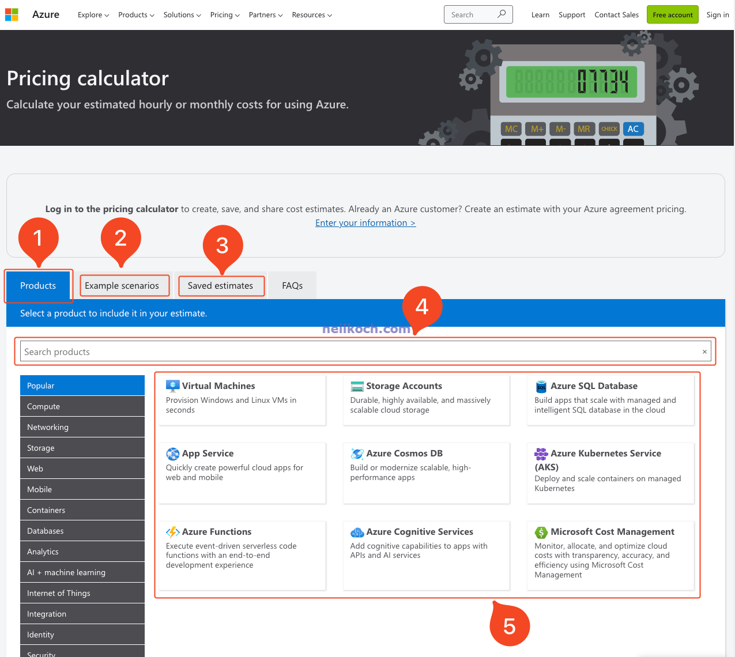Select the Web category
This screenshot has width=735, height=657.
point(82,469)
